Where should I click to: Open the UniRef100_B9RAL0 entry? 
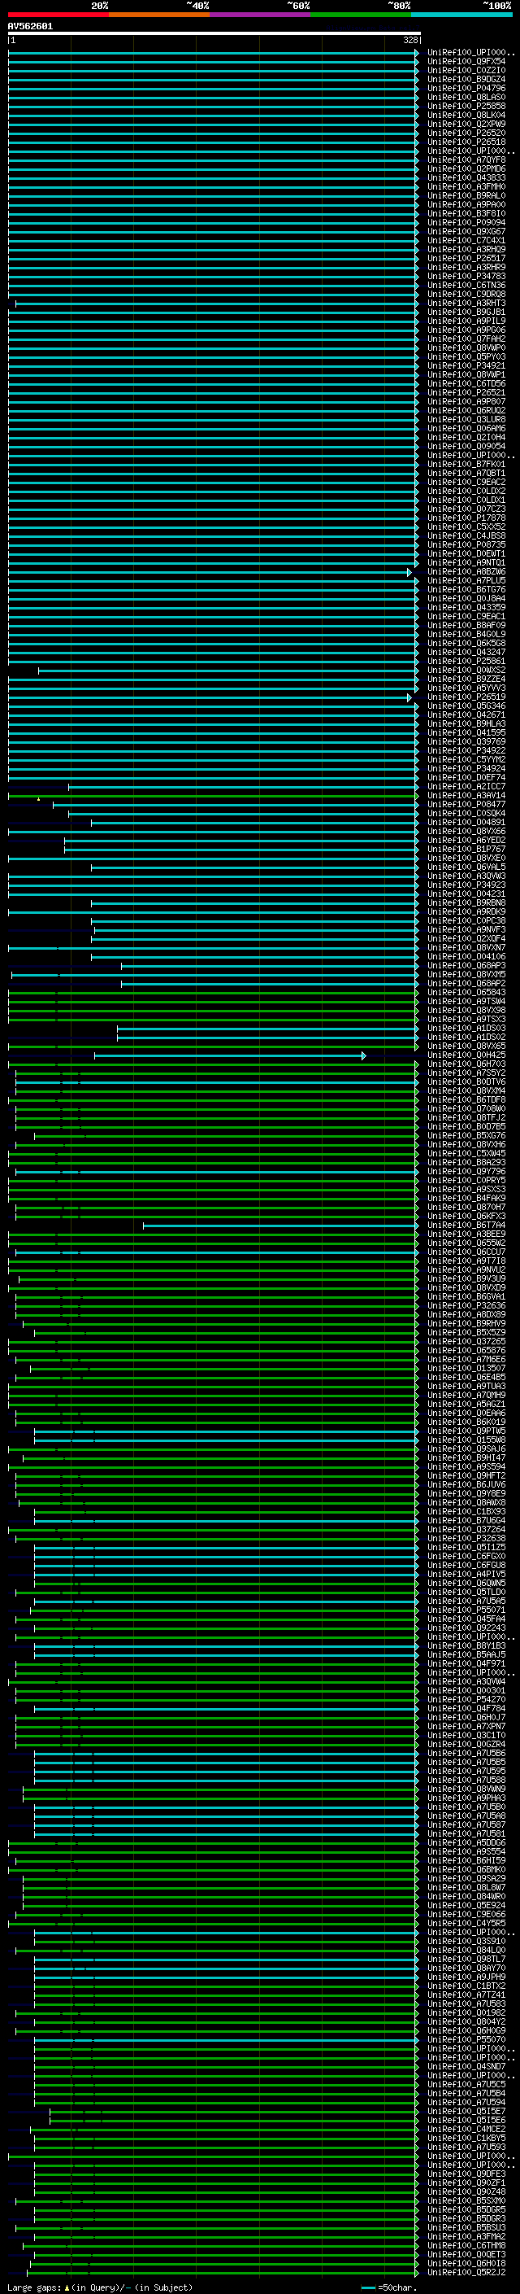point(466,196)
